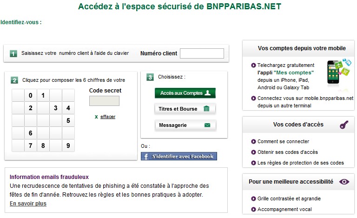Viewport: 357px width, 218px height.
Task: Sign in with S'identifier avec Facebook
Action: pos(179,157)
